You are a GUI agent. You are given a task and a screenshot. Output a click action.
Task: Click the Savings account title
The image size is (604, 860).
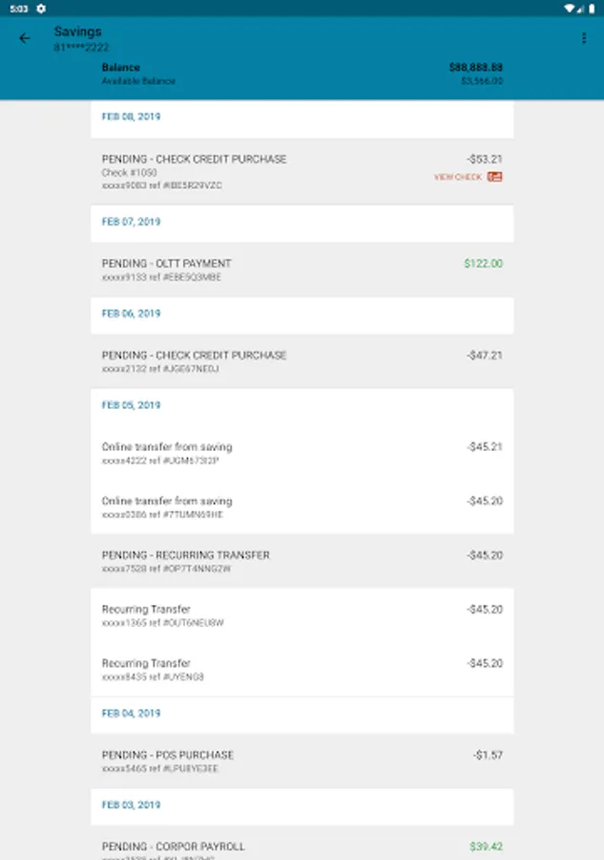point(77,32)
